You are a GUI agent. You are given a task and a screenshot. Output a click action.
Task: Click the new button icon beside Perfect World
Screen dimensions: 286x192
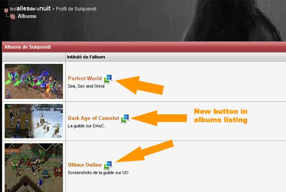(x=108, y=79)
